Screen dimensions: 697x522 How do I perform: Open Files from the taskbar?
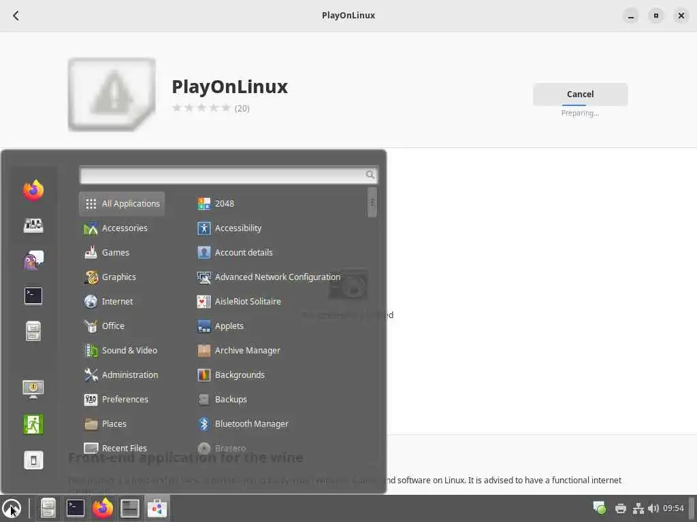[x=48, y=508]
